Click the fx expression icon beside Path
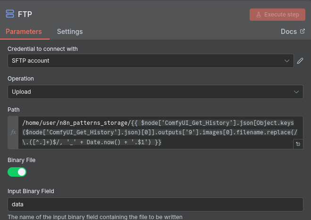This screenshot has height=220, width=311. (x=13, y=133)
